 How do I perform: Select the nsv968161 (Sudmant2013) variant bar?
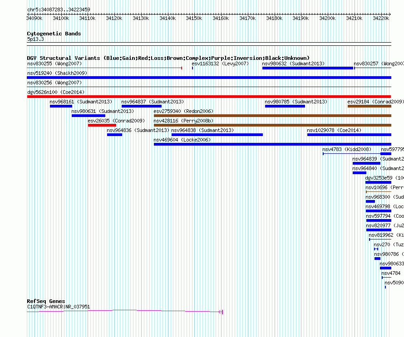tap(61, 106)
